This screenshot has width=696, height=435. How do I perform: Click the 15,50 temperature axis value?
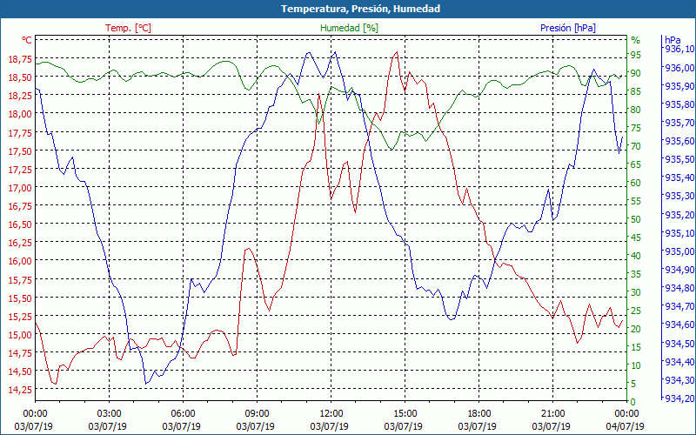20,298
